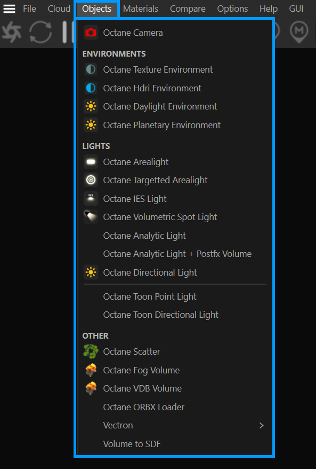Select the Octane Texture Environment icon
This screenshot has width=316, height=469.
pos(91,69)
